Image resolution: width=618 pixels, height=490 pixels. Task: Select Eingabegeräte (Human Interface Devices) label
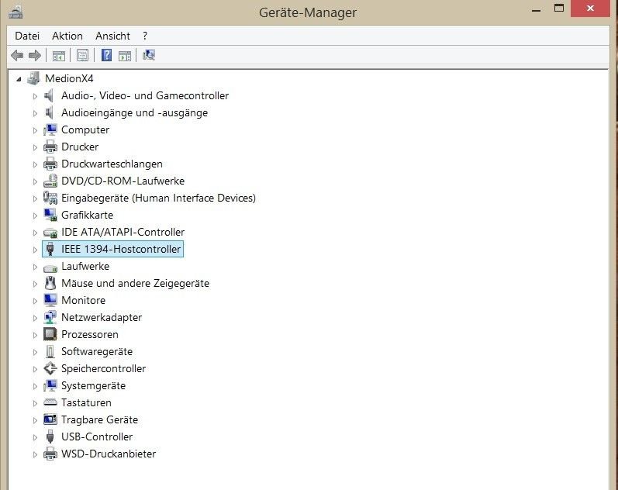click(x=158, y=198)
